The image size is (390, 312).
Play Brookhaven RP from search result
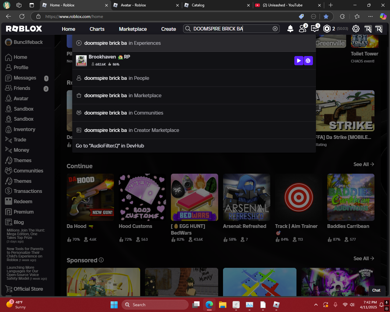pos(299,61)
